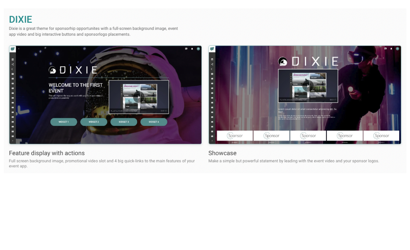Screen dimensions: 410x250
Task: Play the video in the astronaut preview
Action: [139, 97]
